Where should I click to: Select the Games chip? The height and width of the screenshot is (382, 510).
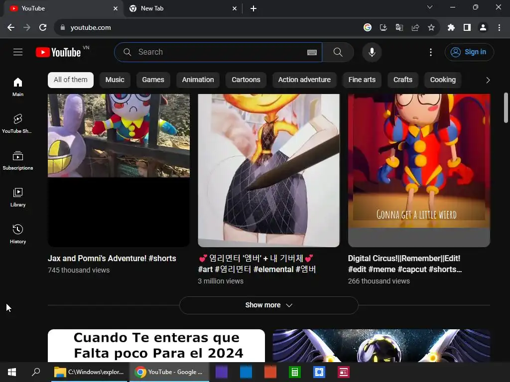tap(153, 80)
